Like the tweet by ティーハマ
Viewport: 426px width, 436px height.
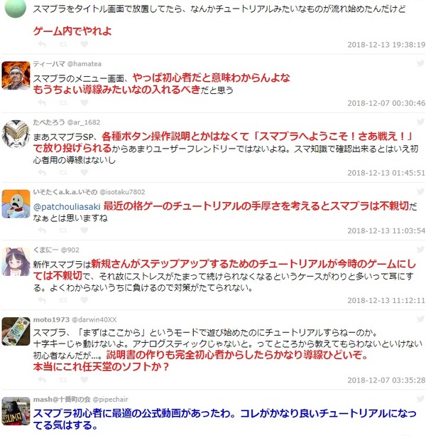pos(84,102)
